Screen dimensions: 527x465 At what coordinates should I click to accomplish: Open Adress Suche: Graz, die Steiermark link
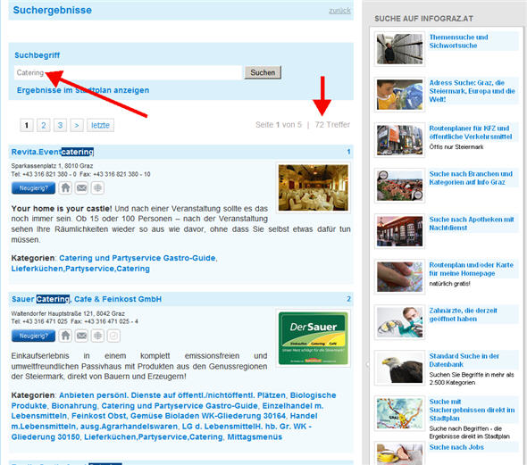(x=472, y=91)
